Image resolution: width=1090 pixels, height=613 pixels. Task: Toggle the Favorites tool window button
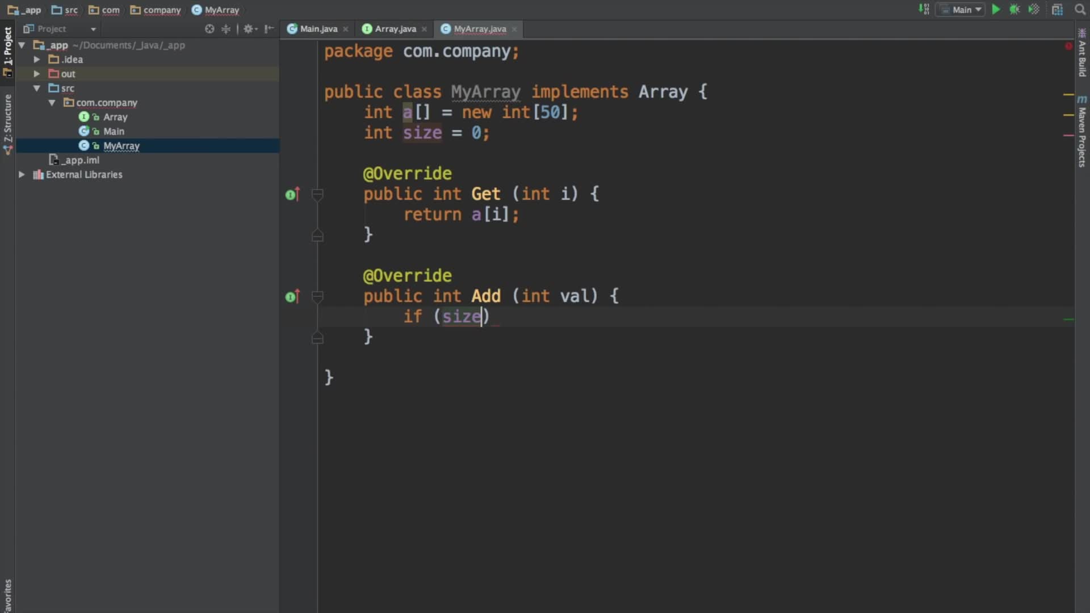pyautogui.click(x=7, y=595)
